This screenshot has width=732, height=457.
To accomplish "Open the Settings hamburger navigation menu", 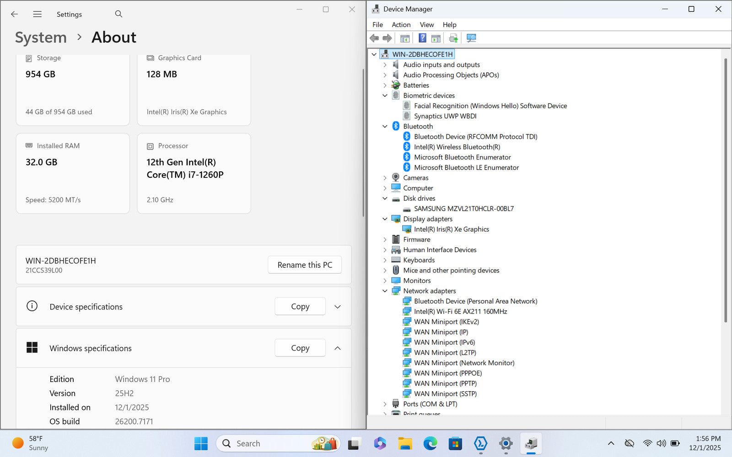I will click(x=38, y=14).
